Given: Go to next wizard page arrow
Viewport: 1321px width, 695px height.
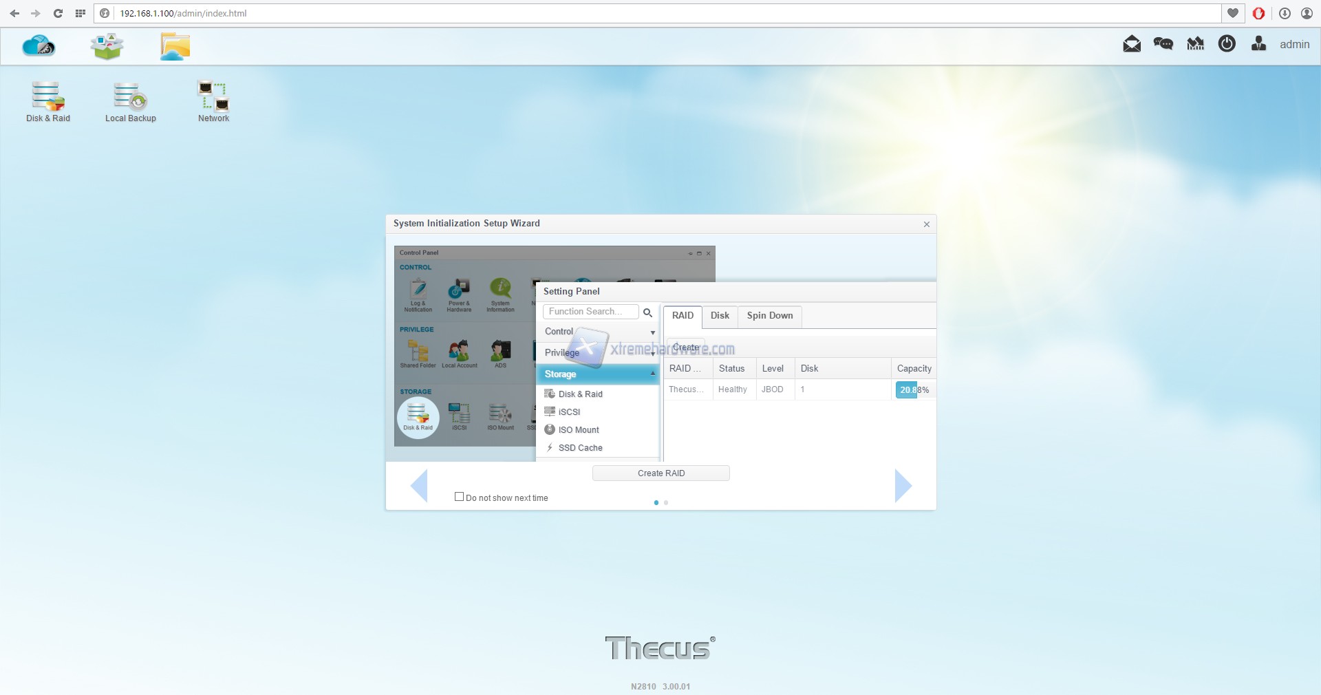Looking at the screenshot, I should [903, 486].
